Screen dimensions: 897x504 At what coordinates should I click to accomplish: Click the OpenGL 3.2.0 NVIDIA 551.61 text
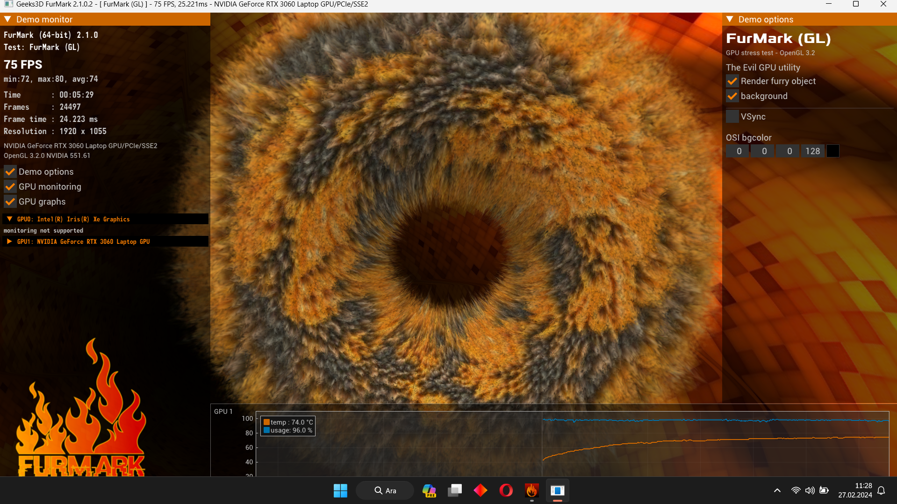pyautogui.click(x=47, y=156)
